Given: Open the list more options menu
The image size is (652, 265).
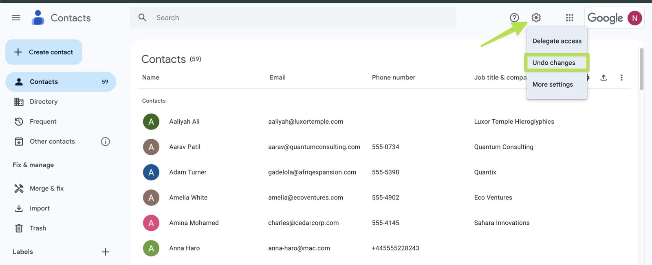Looking at the screenshot, I should tap(621, 77).
